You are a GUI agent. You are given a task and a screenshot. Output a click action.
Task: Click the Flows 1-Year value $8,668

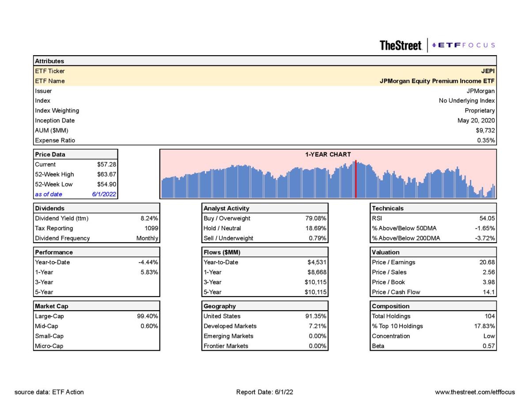tap(317, 272)
